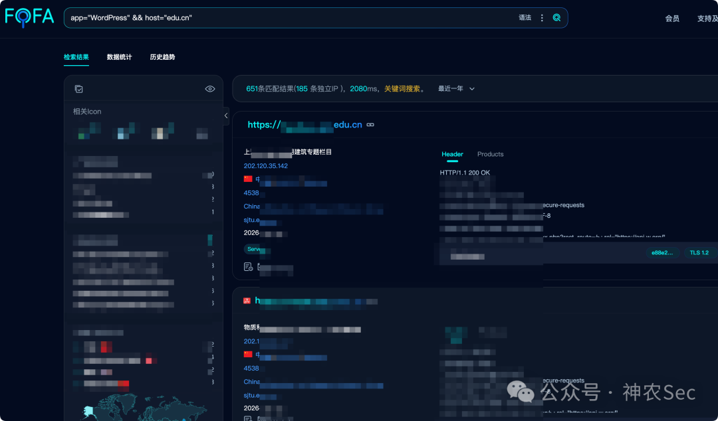Viewport: 718px width, 421px height.
Task: Click the China flag icon in second result
Action: [x=248, y=354]
